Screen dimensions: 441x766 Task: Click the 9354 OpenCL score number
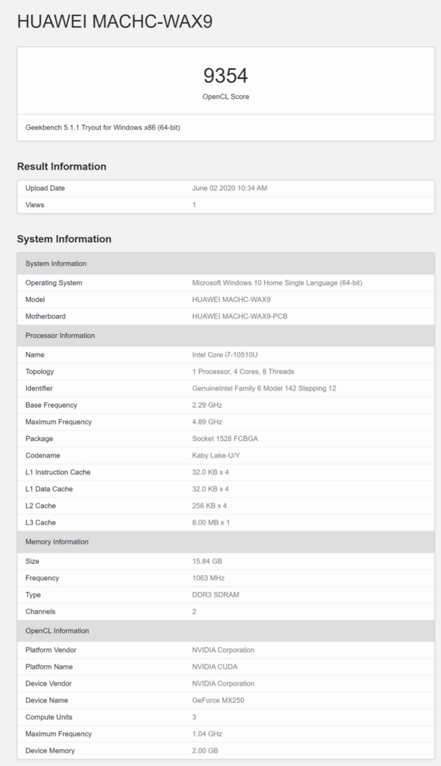tap(226, 76)
